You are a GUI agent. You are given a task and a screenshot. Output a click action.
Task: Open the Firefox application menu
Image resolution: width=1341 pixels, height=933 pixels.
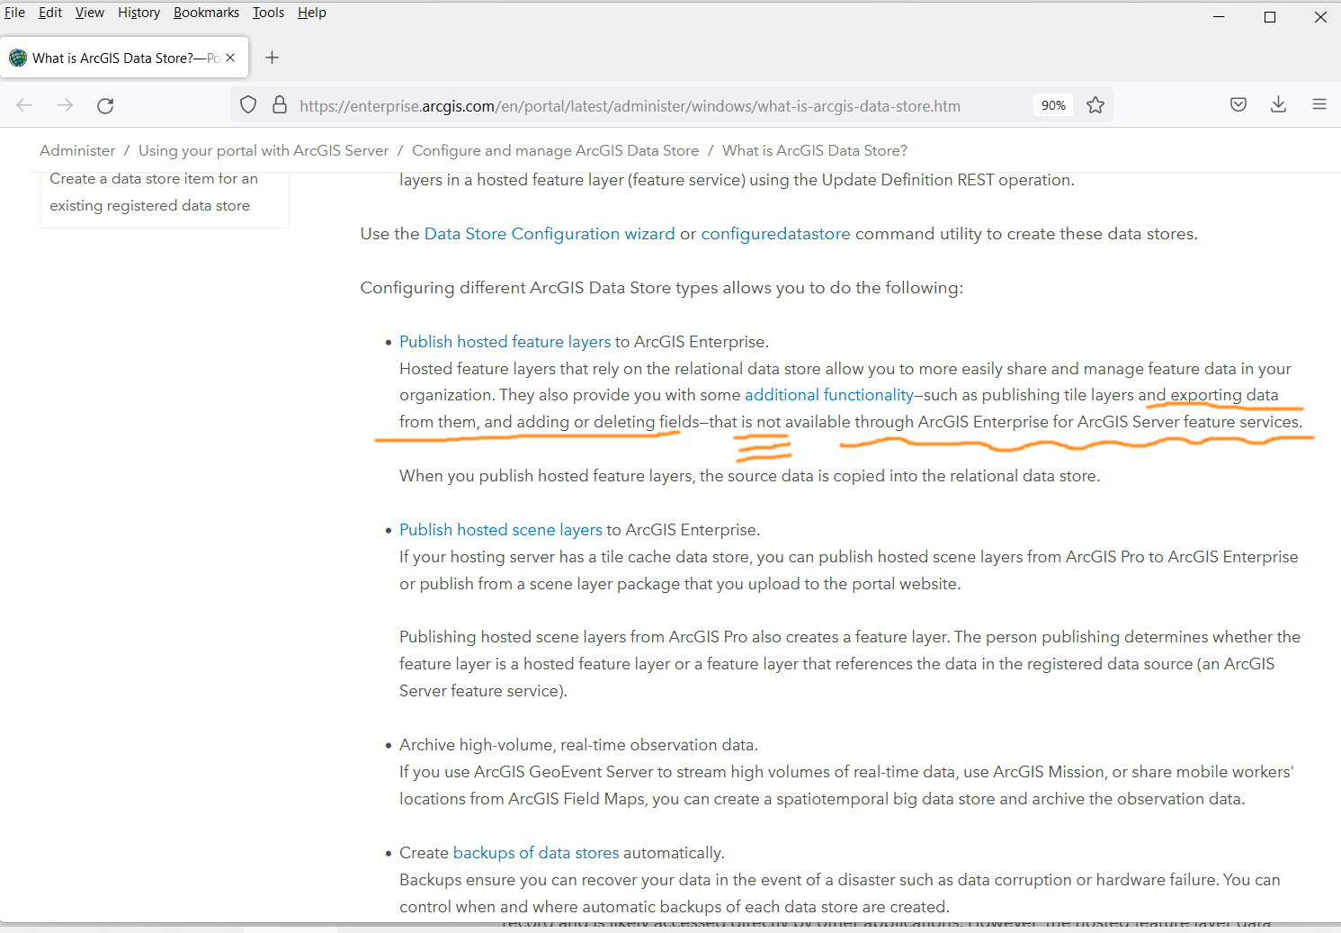[1319, 104]
